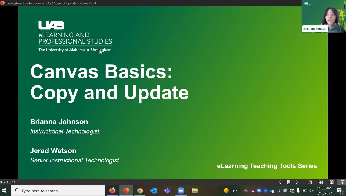Click the PowerPoint taskbar button

tap(126, 191)
